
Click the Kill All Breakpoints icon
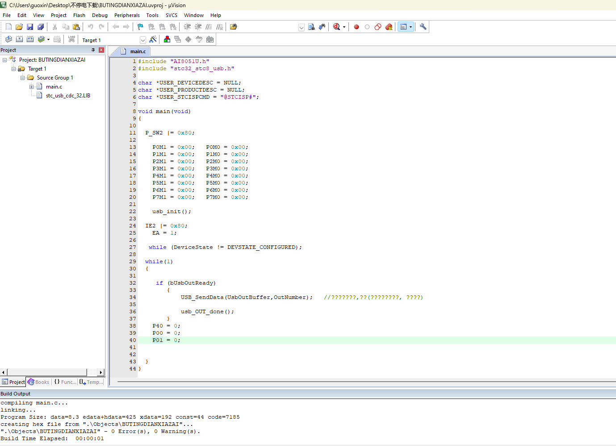click(389, 27)
